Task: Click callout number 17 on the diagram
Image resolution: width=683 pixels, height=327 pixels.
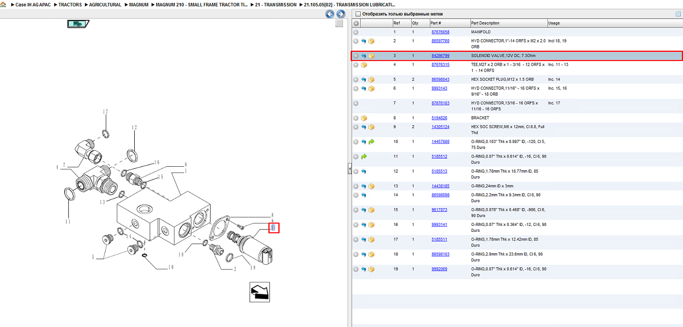Action: tap(105, 112)
